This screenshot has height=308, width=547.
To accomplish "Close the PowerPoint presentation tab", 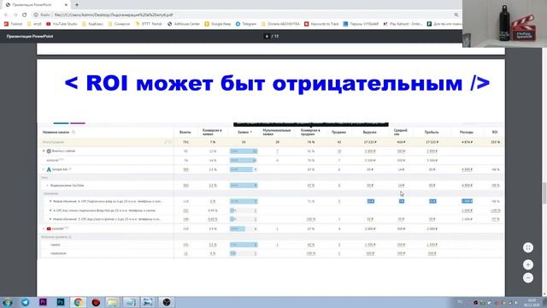I will tap(67, 5).
